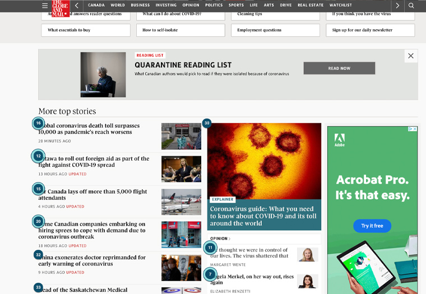Click the reading list author photo
The height and width of the screenshot is (294, 426).
(x=103, y=74)
